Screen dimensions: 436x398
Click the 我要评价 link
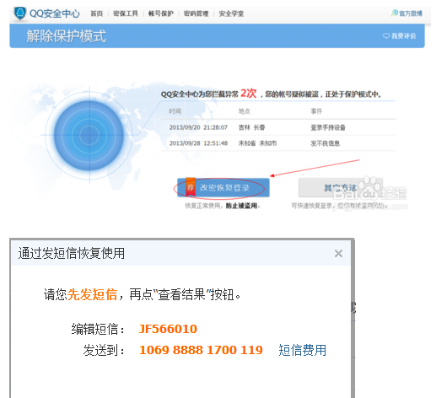[404, 35]
